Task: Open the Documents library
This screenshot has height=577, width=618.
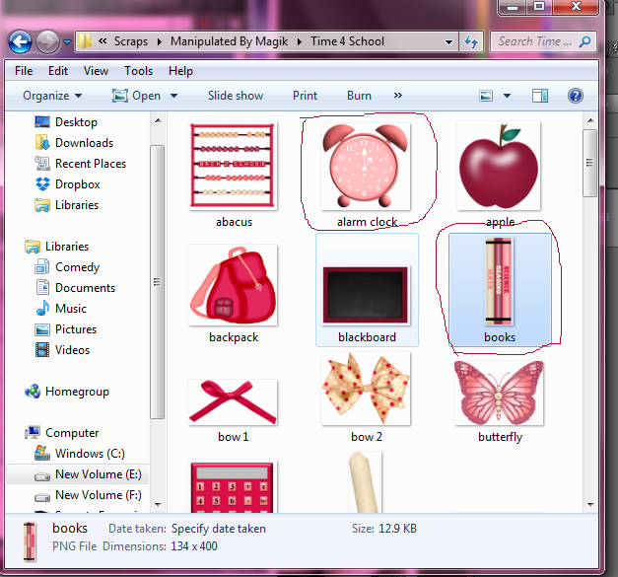Action: click(75, 288)
